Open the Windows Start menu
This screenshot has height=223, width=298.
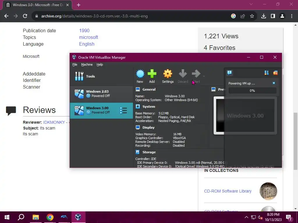click(7, 217)
